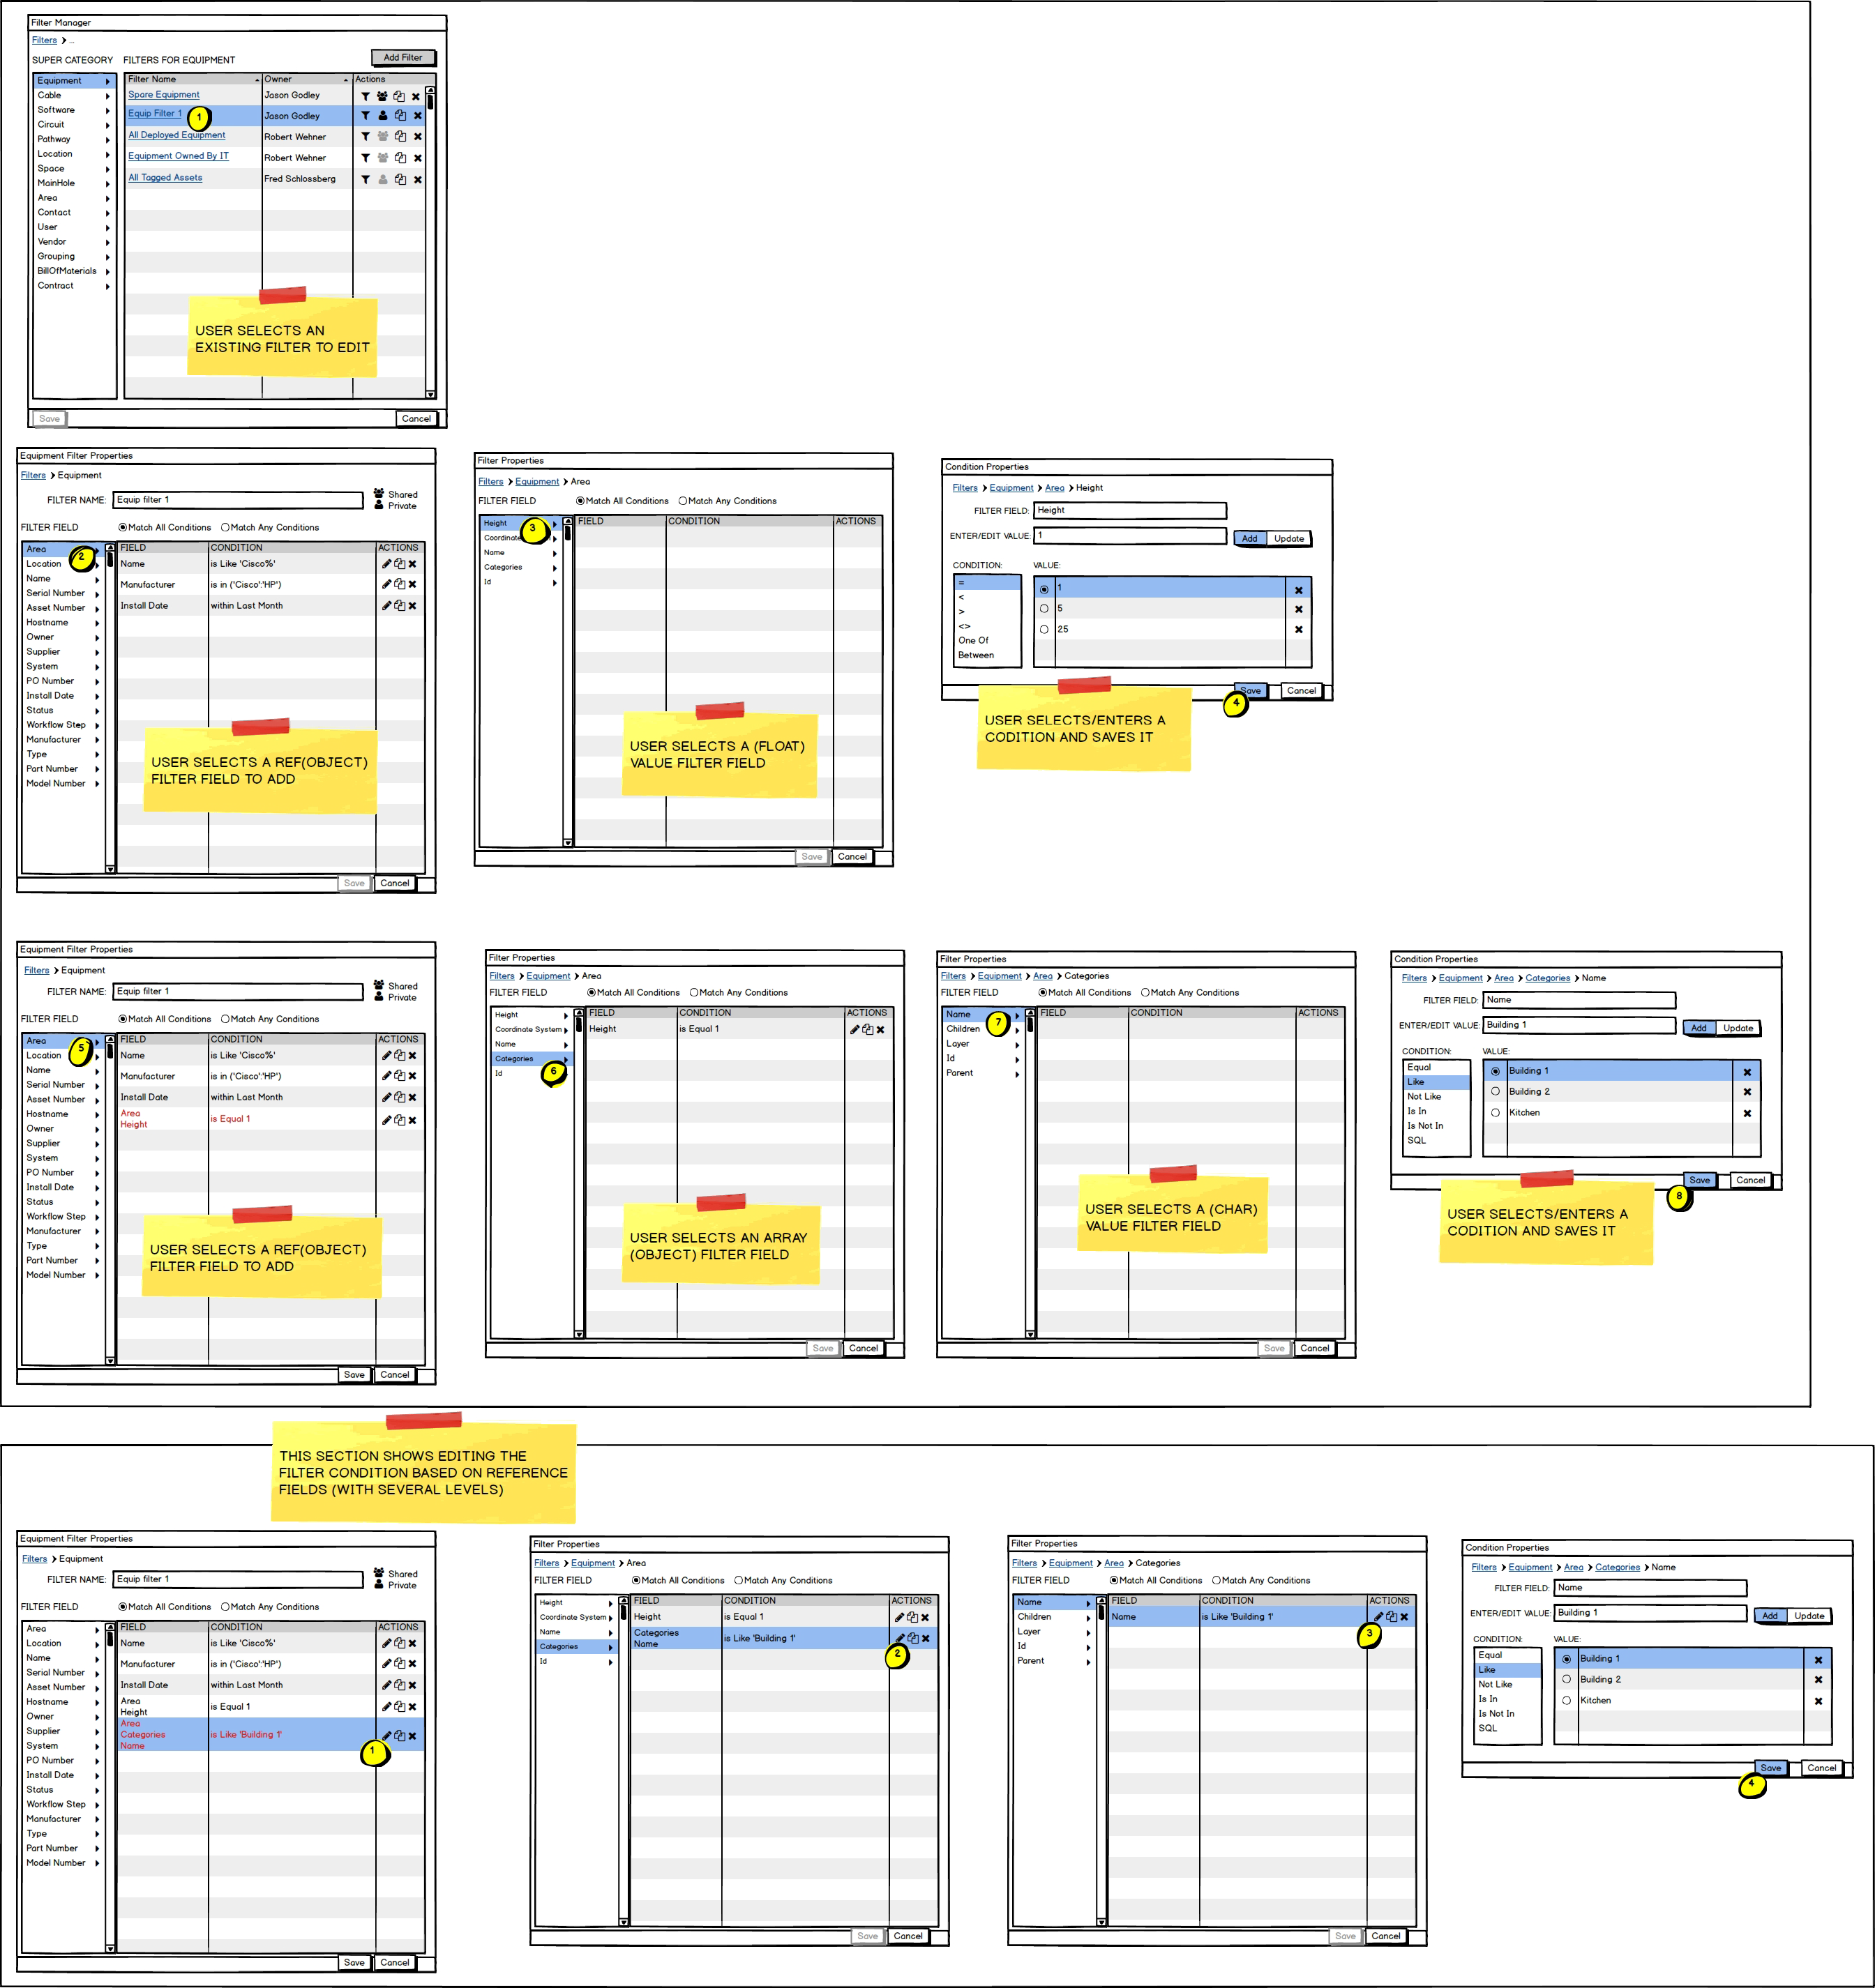1875x1988 pixels.
Task: Click the share icon for Equipment Owned By IT
Action: click(x=382, y=158)
